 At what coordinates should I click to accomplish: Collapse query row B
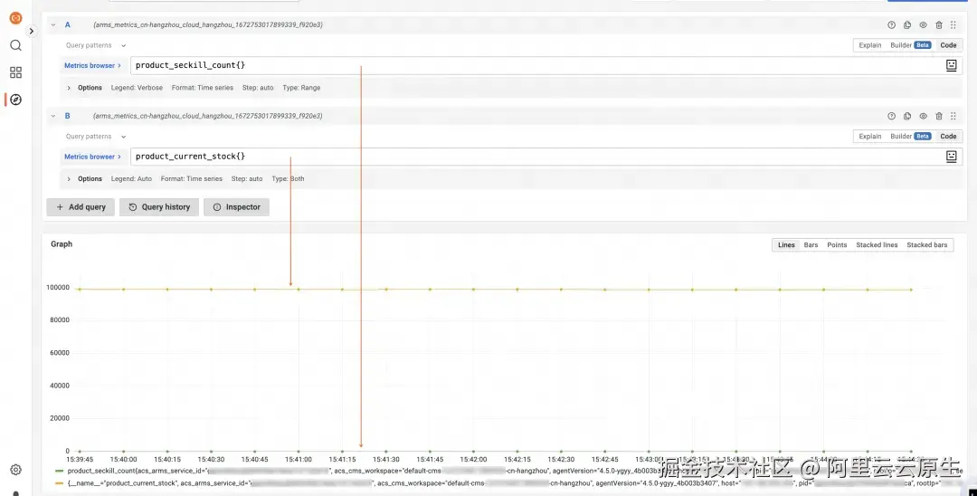coord(53,116)
